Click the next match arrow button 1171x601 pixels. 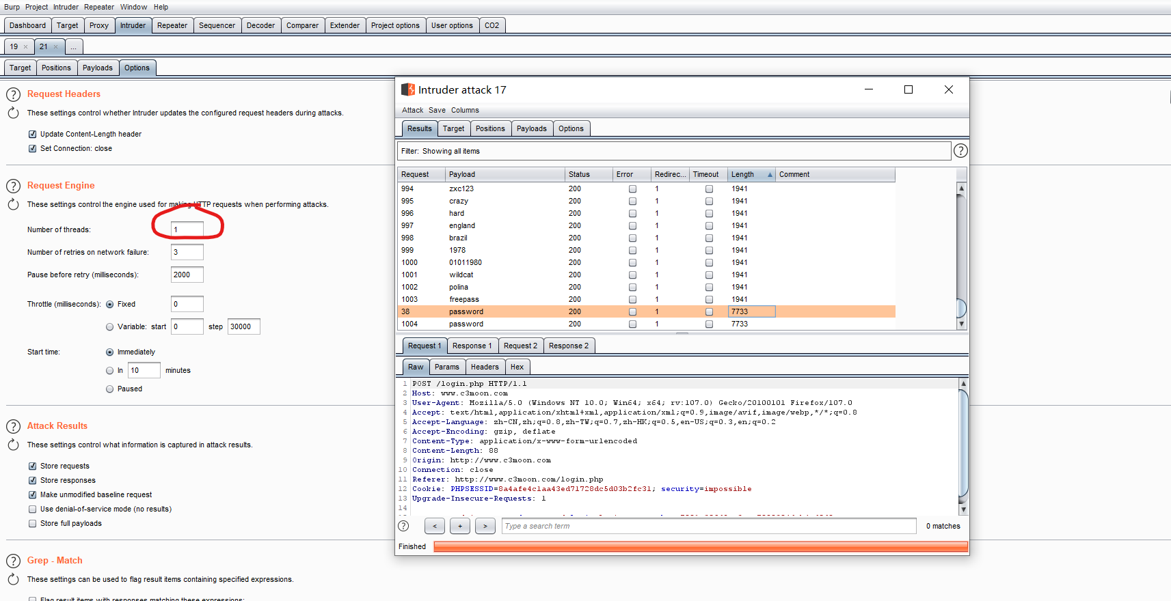tap(485, 526)
